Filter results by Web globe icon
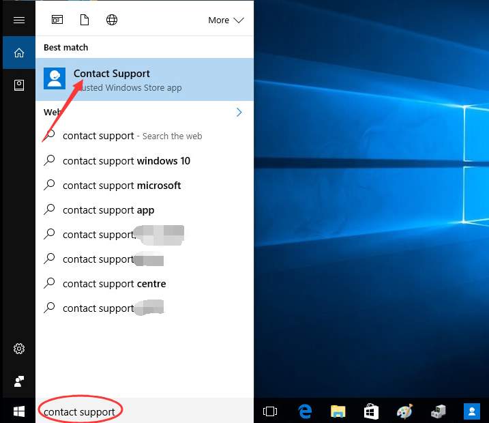 tap(112, 20)
